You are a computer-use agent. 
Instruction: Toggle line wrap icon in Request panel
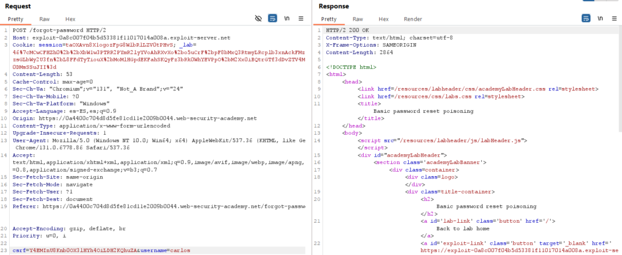pyautogui.click(x=272, y=18)
